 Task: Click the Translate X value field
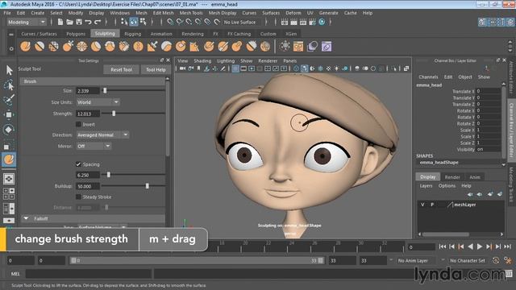489,91
